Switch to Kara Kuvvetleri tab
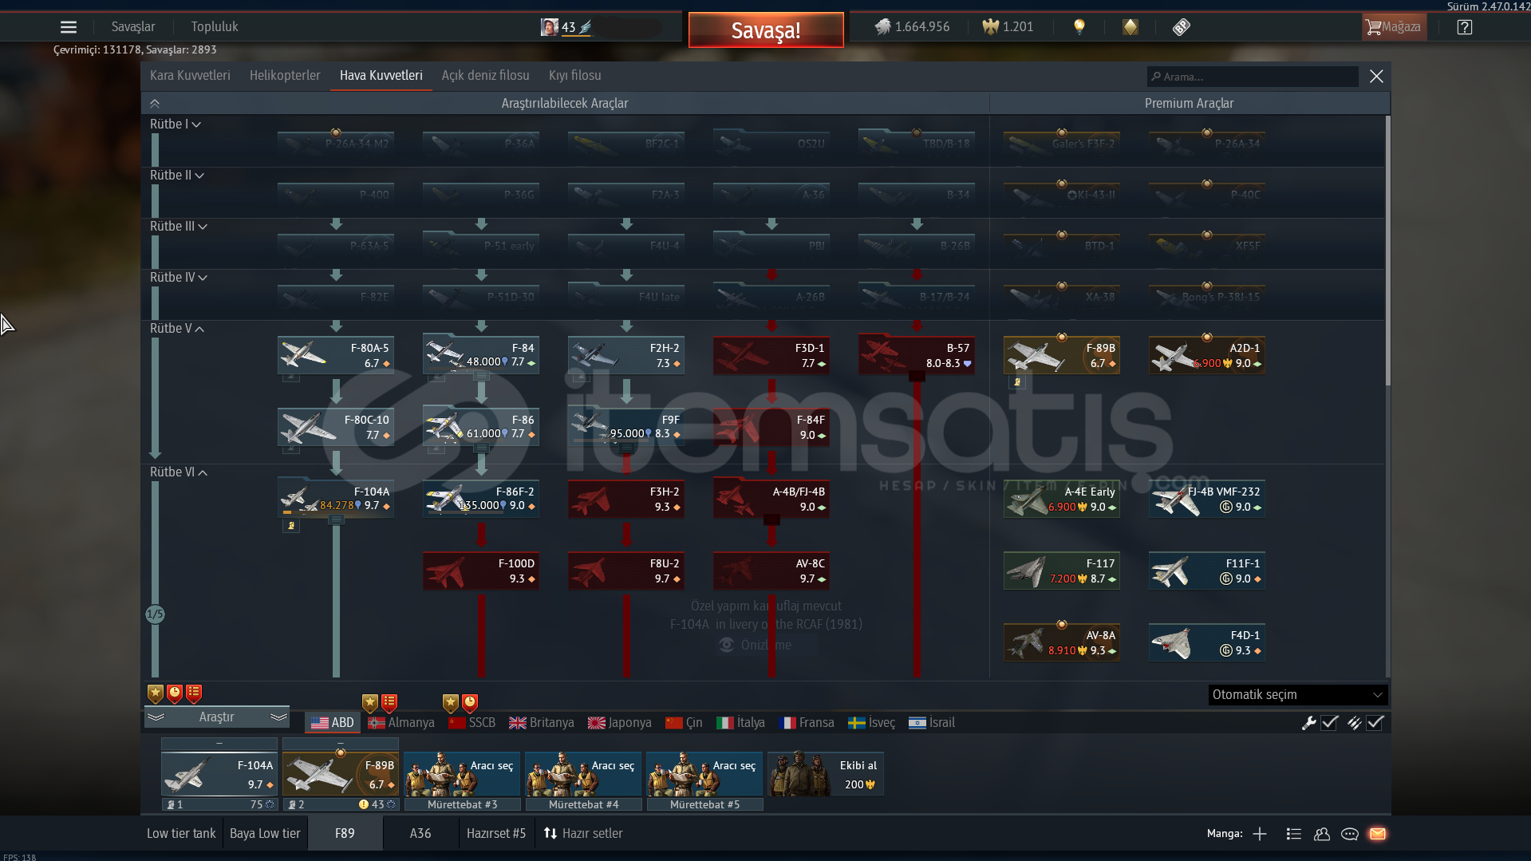Screen dimensions: 1531x861 (x=190, y=76)
